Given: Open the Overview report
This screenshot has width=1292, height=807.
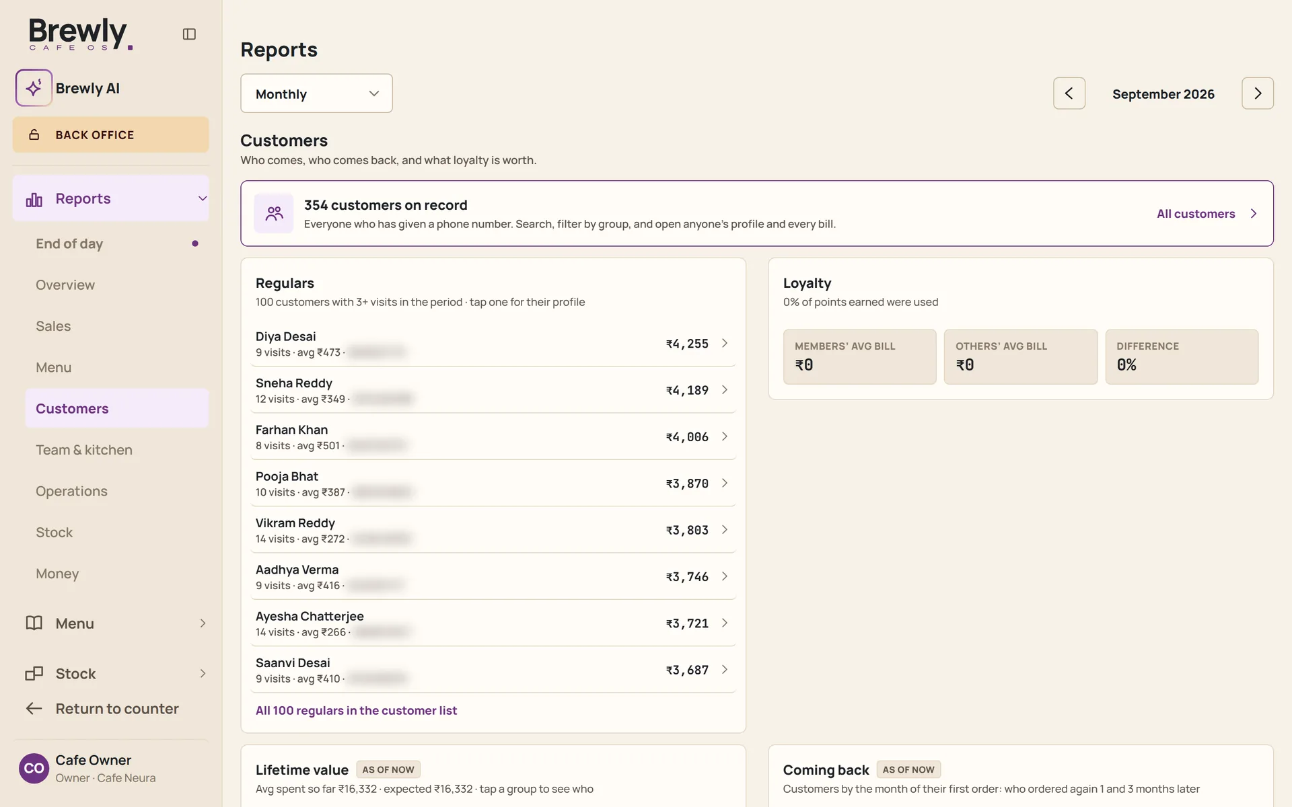Looking at the screenshot, I should click(x=117, y=285).
